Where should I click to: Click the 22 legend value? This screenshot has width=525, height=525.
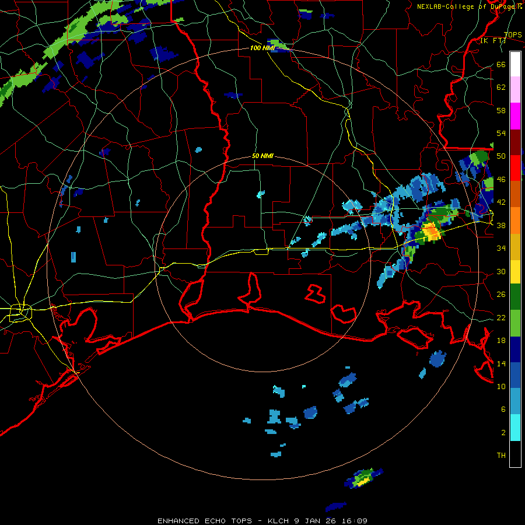pyautogui.click(x=501, y=317)
